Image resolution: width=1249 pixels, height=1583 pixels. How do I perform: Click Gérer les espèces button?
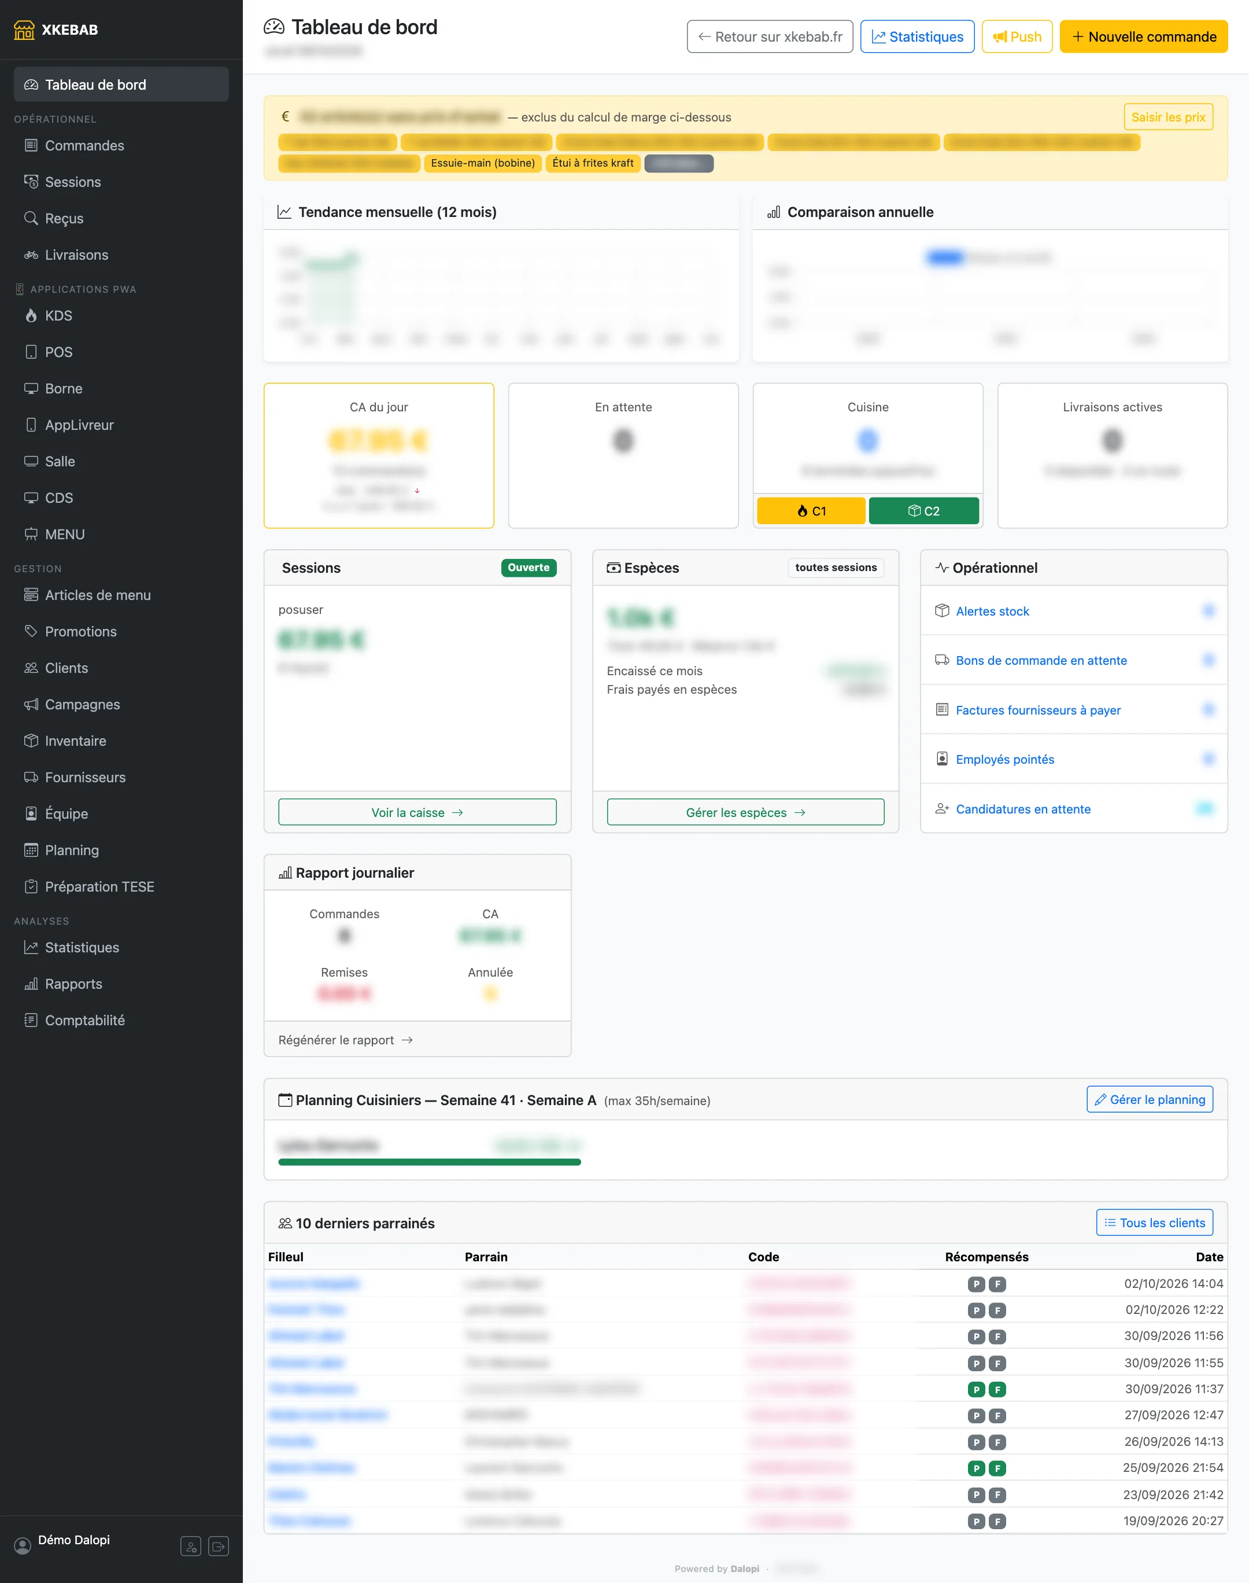(745, 812)
